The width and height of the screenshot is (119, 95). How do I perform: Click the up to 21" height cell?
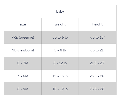tap(98, 50)
